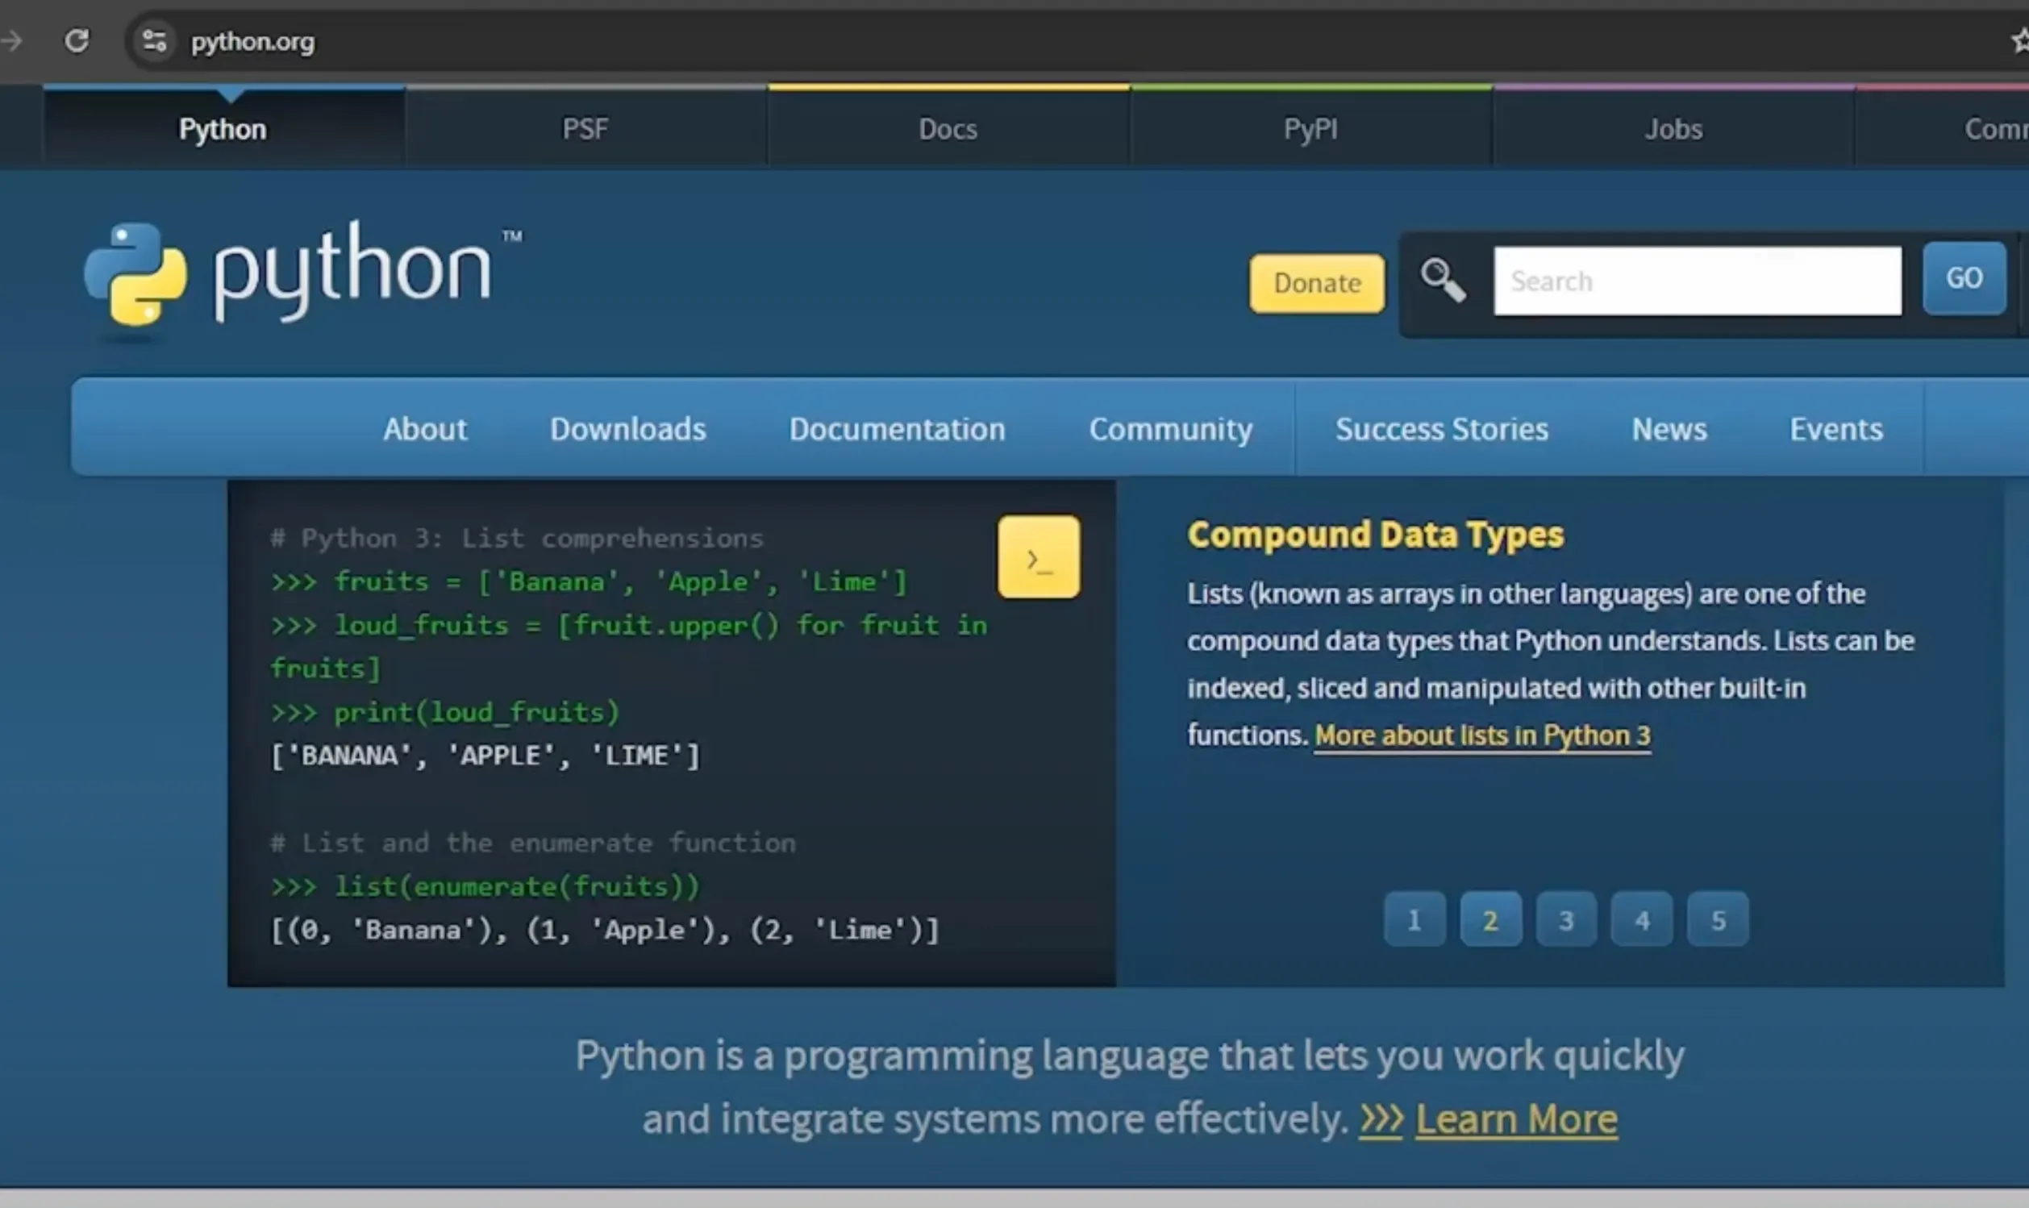Bookmark the page using the star icon

point(2021,40)
